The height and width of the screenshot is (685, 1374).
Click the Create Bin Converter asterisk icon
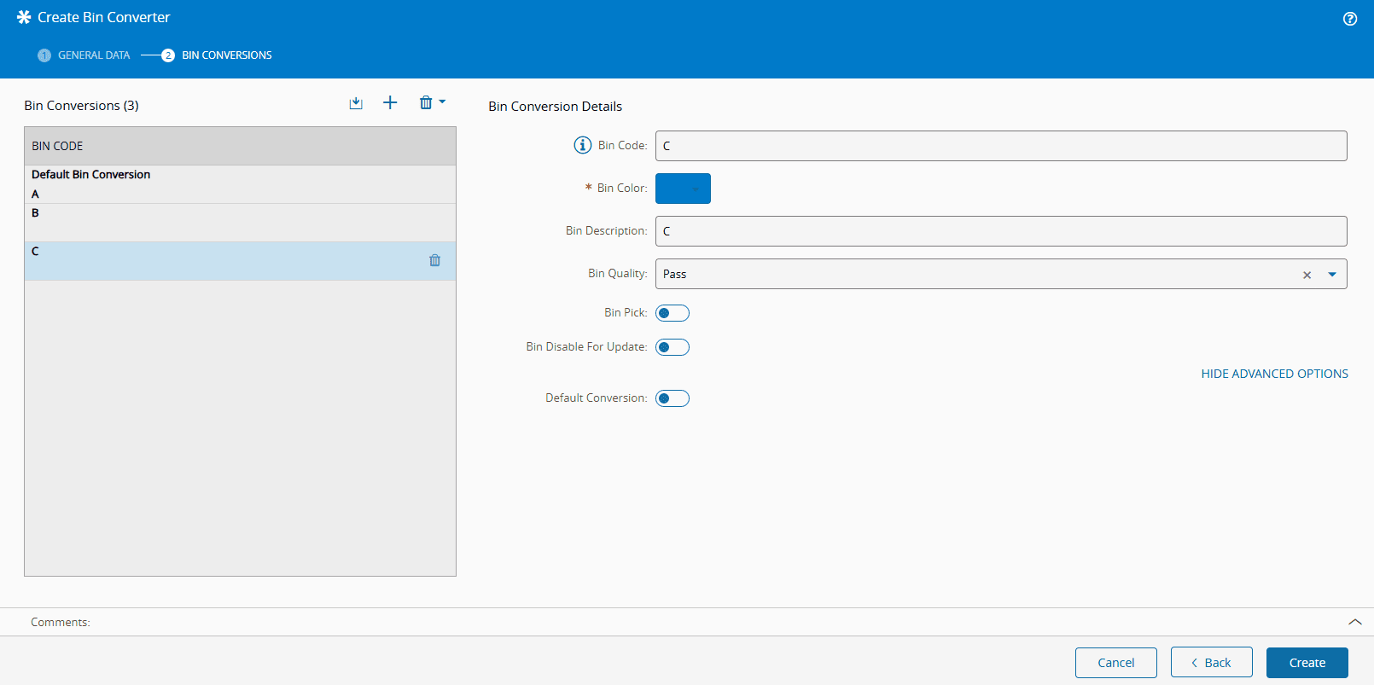coord(24,17)
